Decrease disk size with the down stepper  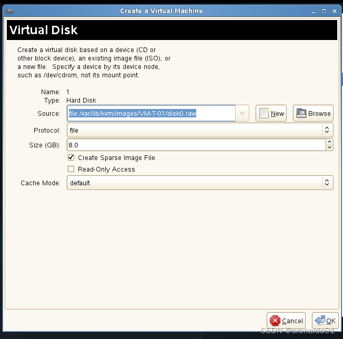pyautogui.click(x=330, y=148)
